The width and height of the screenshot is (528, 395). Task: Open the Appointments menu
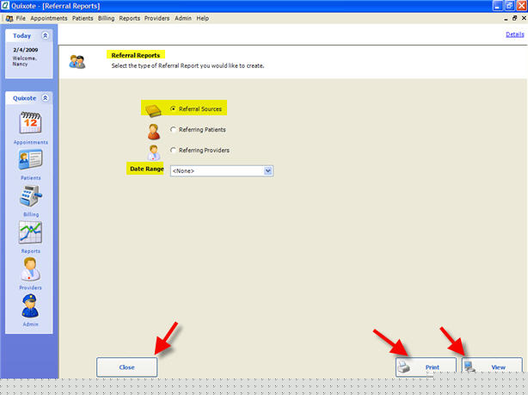pyautogui.click(x=49, y=18)
